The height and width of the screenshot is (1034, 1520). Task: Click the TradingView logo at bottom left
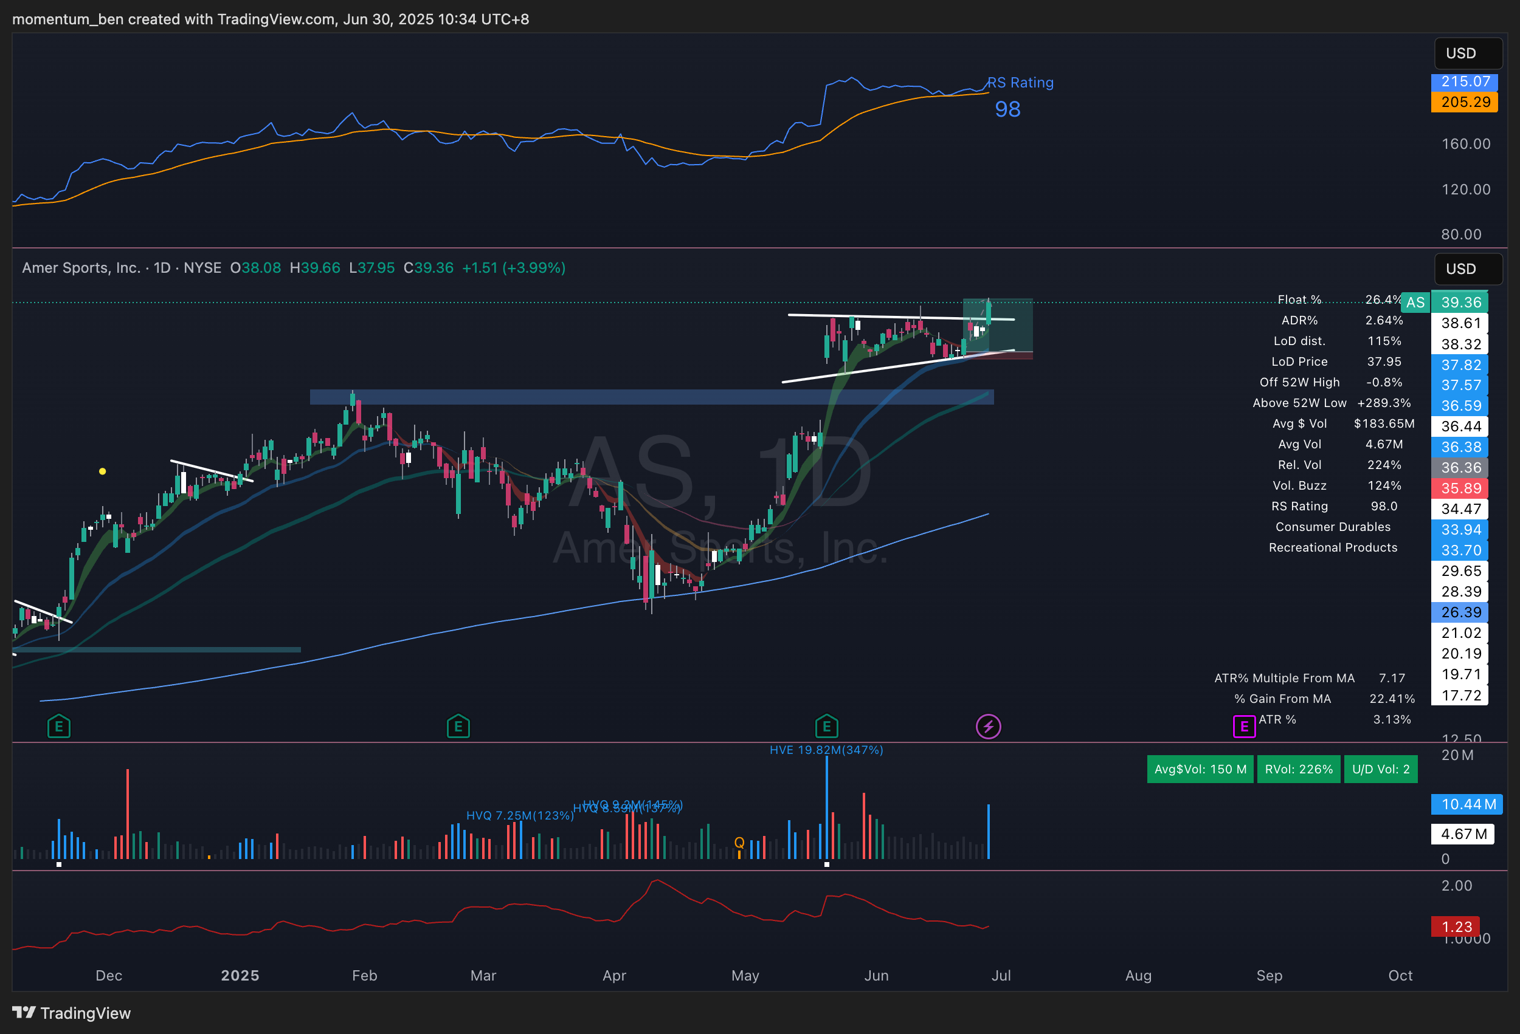pos(71,1013)
